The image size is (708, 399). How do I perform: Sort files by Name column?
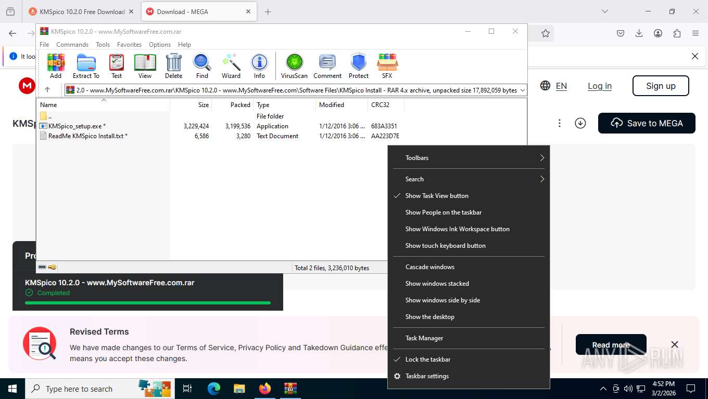(103, 104)
